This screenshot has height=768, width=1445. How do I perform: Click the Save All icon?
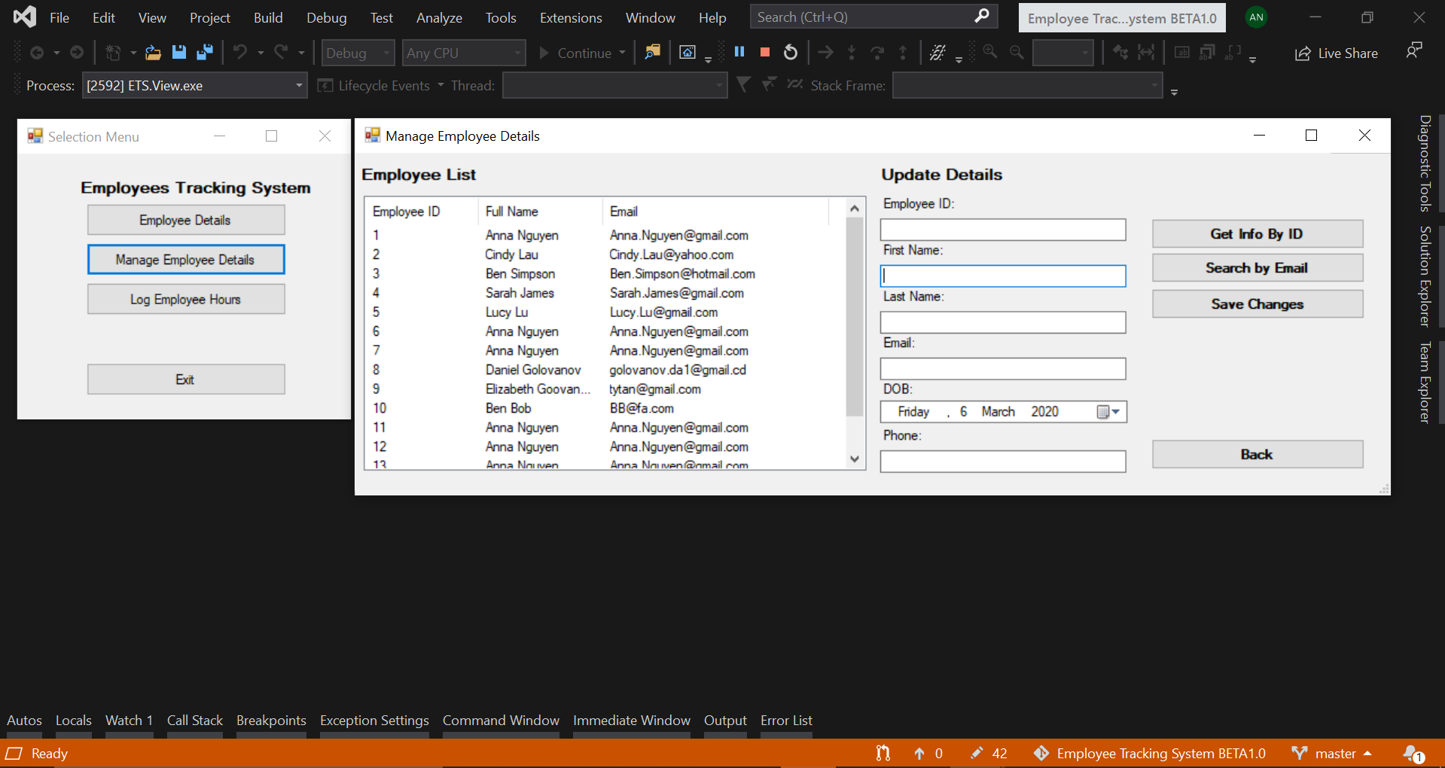(x=204, y=52)
